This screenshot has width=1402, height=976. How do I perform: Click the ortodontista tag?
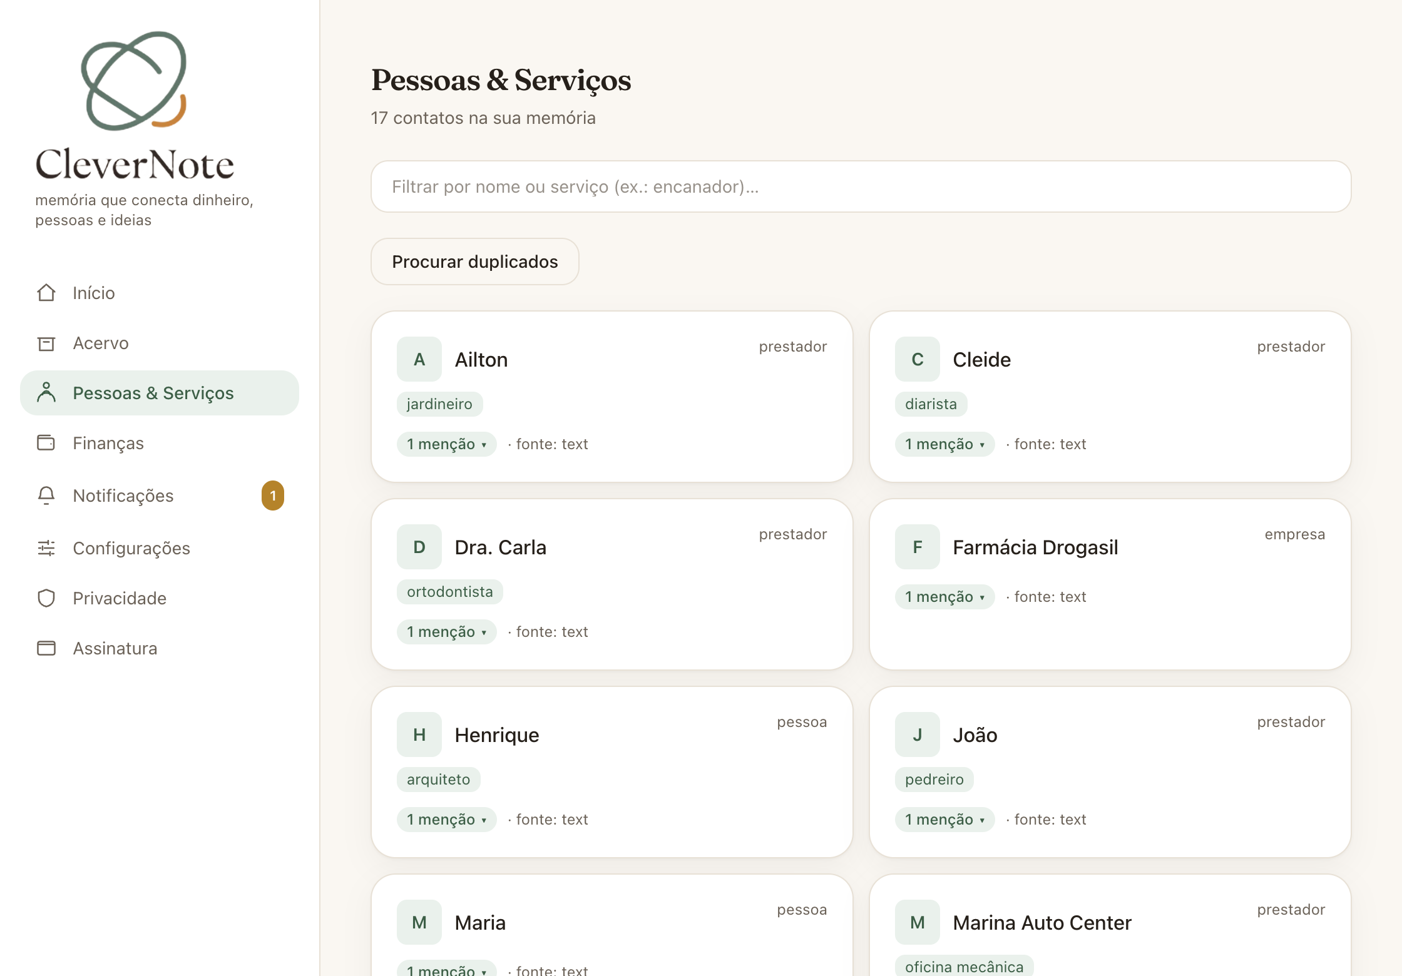[x=450, y=592]
